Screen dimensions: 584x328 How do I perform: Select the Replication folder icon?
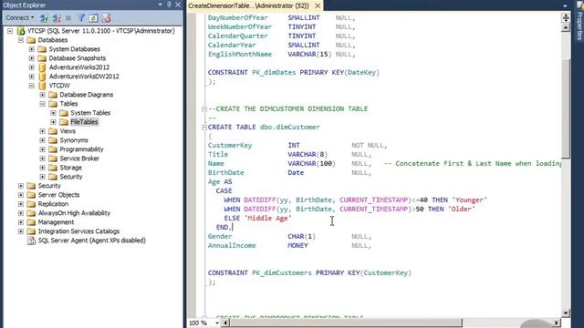click(x=31, y=204)
